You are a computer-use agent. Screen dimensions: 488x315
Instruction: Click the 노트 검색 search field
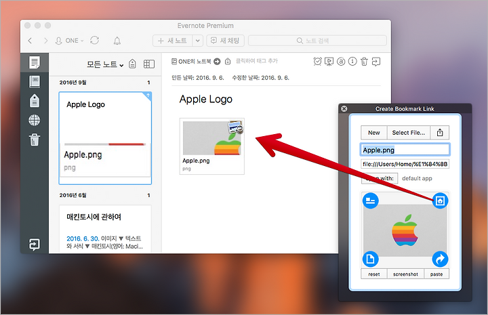(317, 41)
